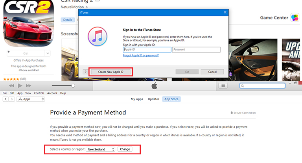Click the Apple logo in player bar
Screen dimensions: 302x163
(154, 86)
